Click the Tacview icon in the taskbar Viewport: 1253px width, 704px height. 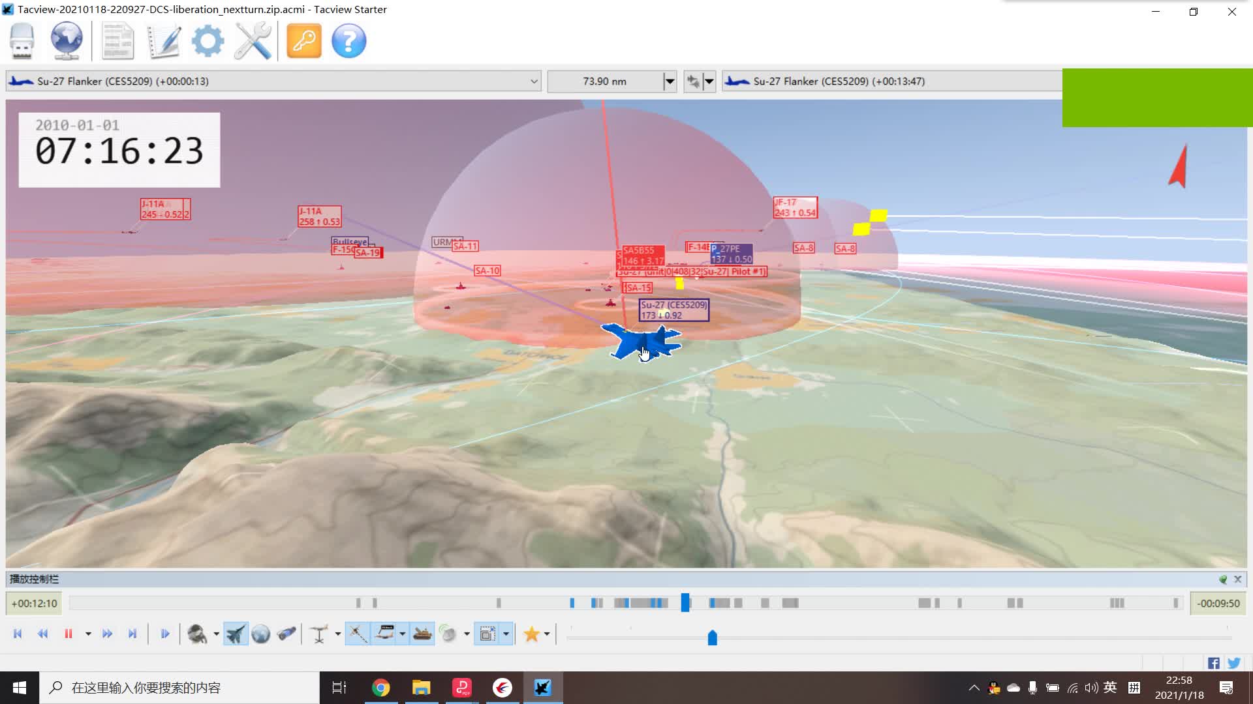542,688
